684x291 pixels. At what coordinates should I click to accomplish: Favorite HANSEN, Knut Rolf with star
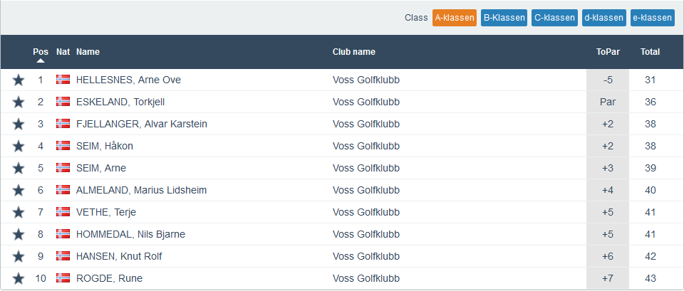[x=19, y=257]
